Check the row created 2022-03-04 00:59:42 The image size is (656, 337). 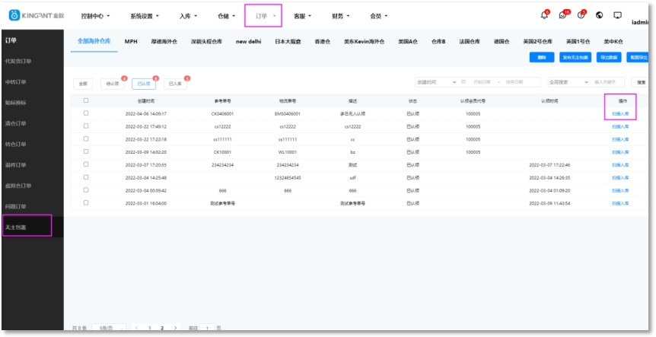click(86, 190)
